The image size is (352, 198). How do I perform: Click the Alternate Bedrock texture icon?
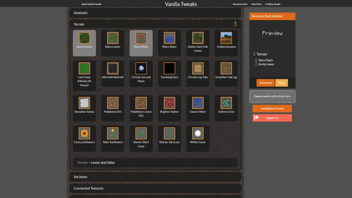coord(113,68)
